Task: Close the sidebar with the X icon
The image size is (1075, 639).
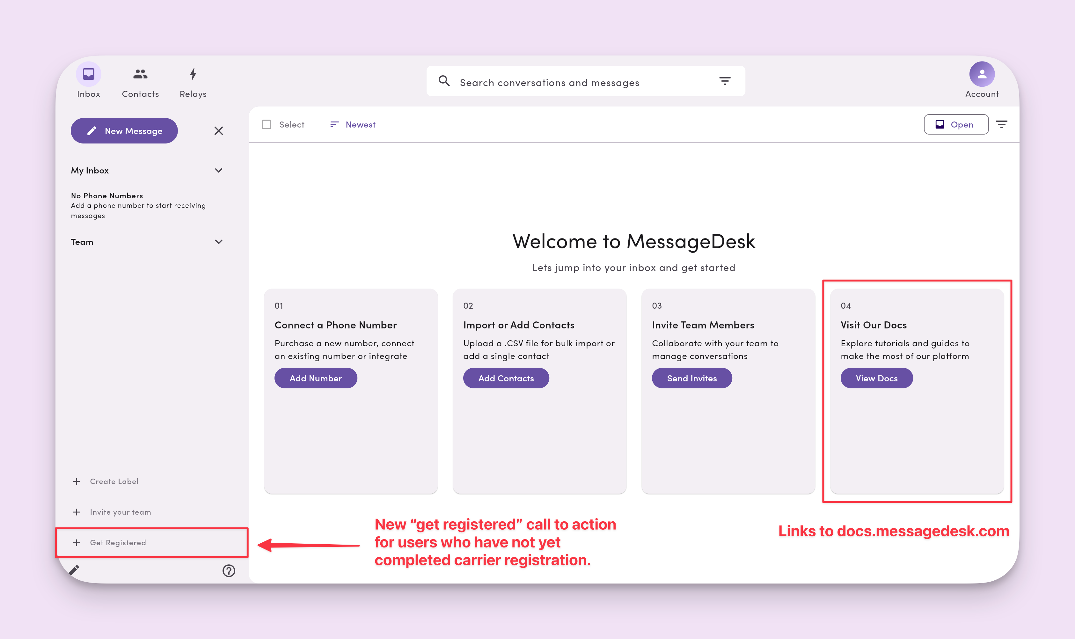Action: click(219, 131)
